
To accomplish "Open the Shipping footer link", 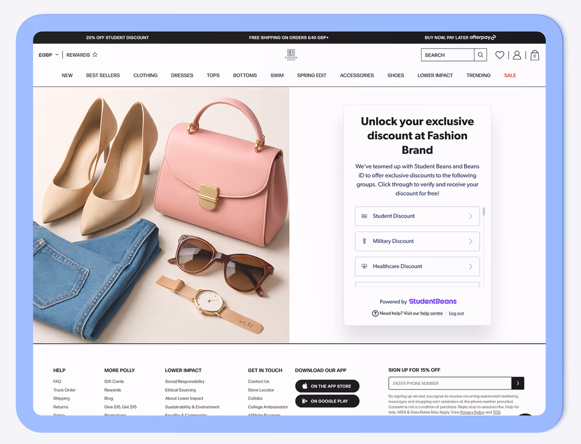I will (x=61, y=398).
